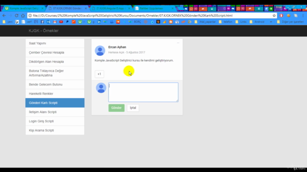Open the Diğer yer işaretleri folder
The image size is (307, 172).
click(291, 22)
